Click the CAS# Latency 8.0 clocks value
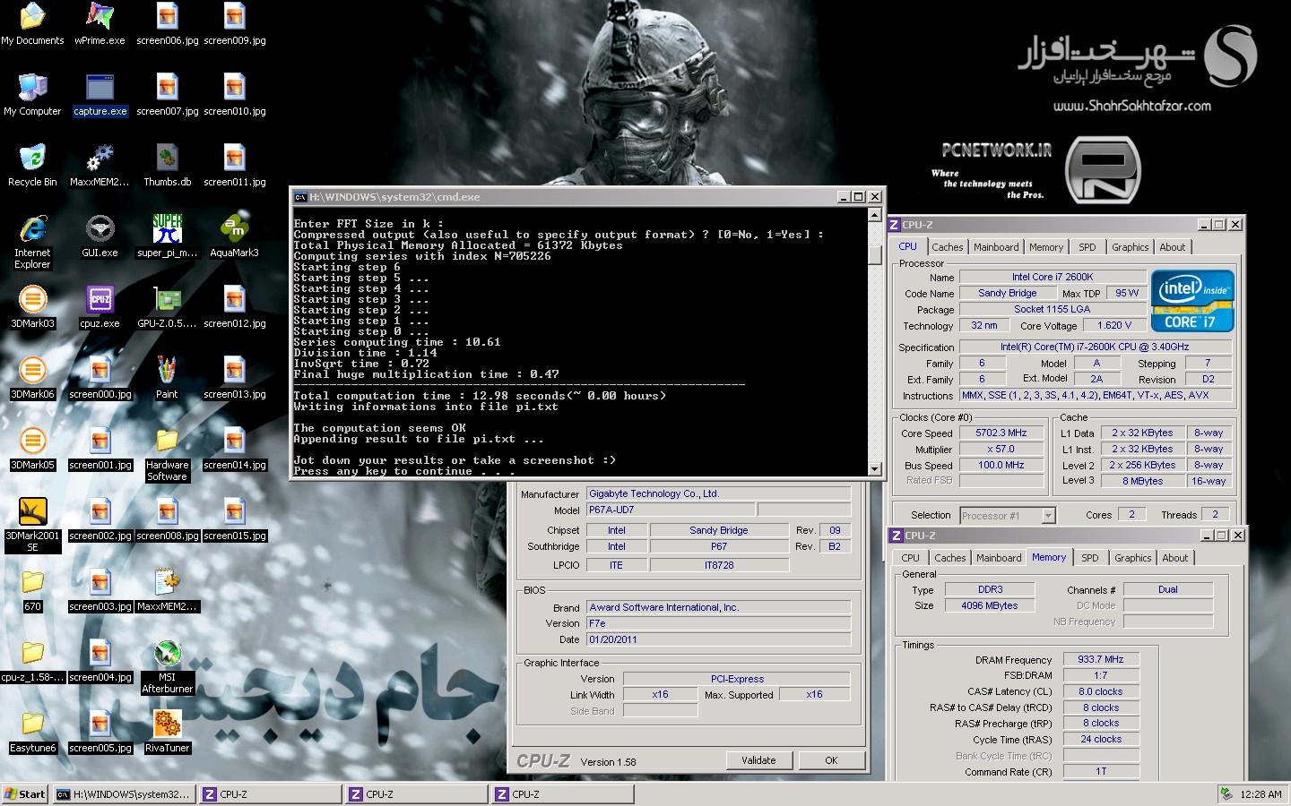 tap(1101, 691)
